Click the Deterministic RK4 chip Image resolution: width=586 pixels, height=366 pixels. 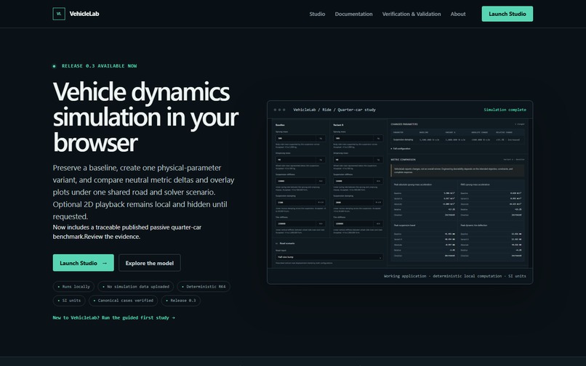[x=204, y=286]
